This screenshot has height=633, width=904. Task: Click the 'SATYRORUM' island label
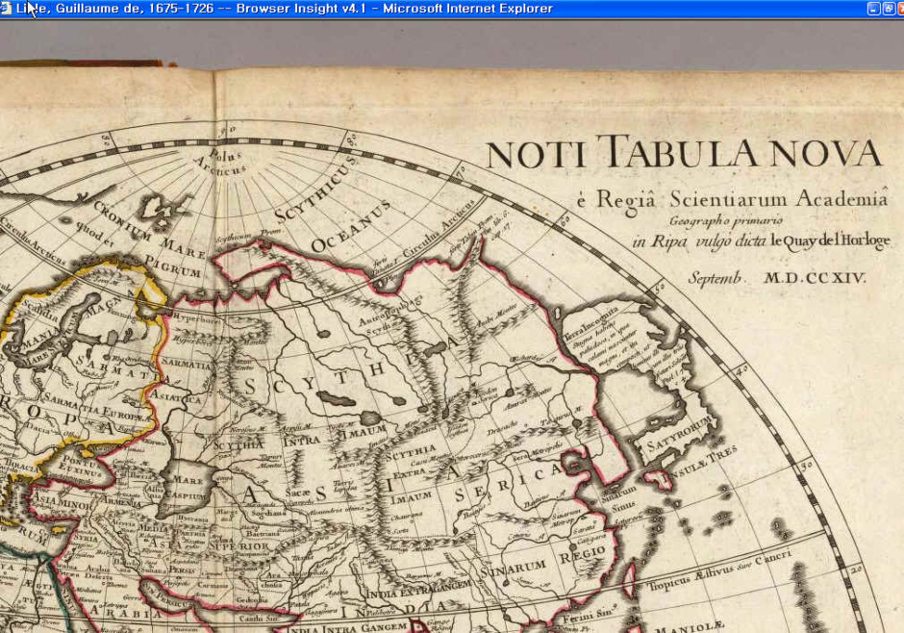pos(680,435)
